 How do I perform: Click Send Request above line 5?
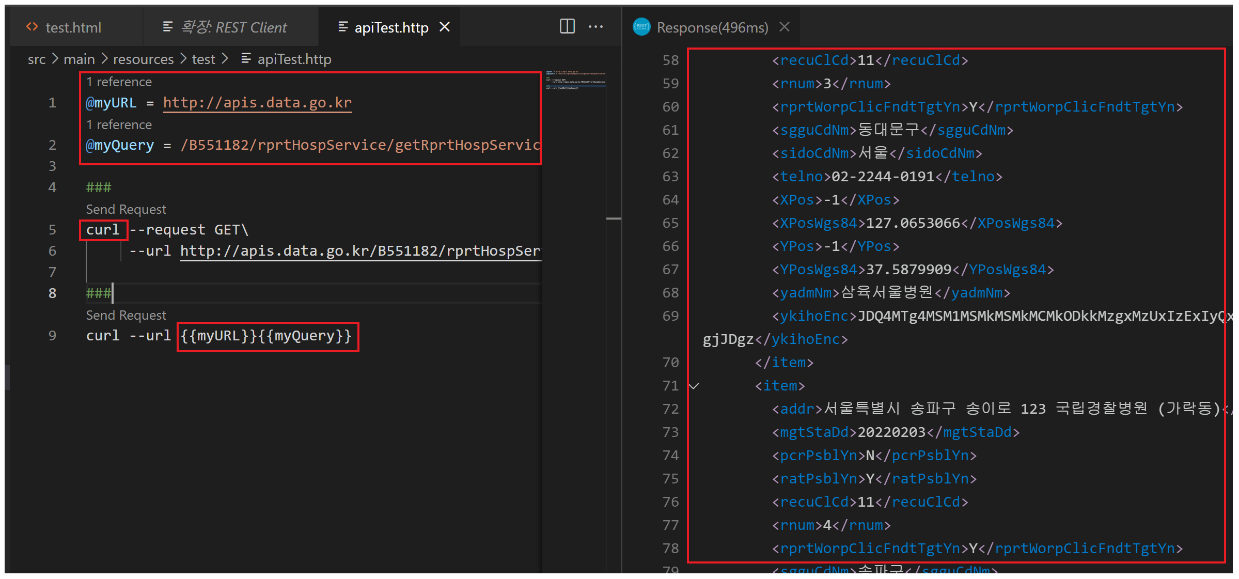(126, 209)
